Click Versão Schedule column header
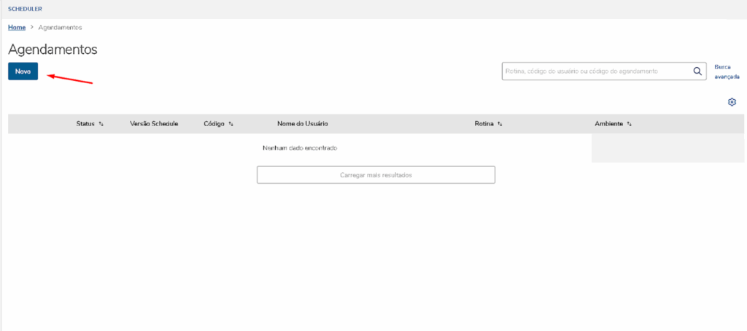This screenshot has height=331, width=747. pos(154,124)
